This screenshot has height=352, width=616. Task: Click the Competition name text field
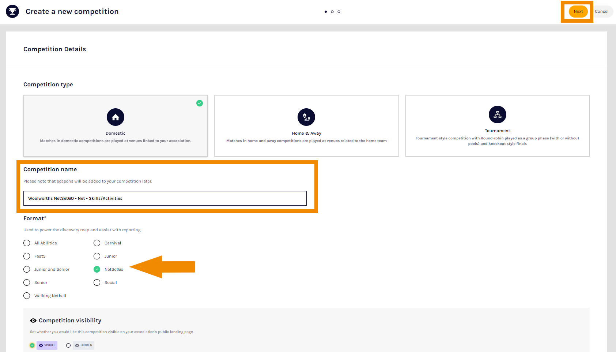point(165,198)
